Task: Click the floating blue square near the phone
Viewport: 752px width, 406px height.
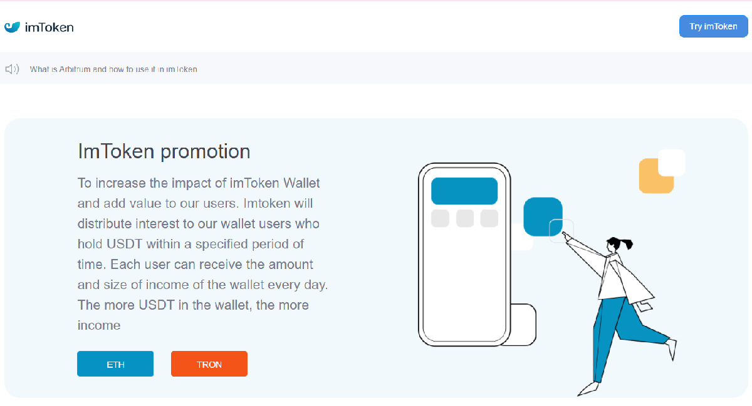Action: [542, 216]
